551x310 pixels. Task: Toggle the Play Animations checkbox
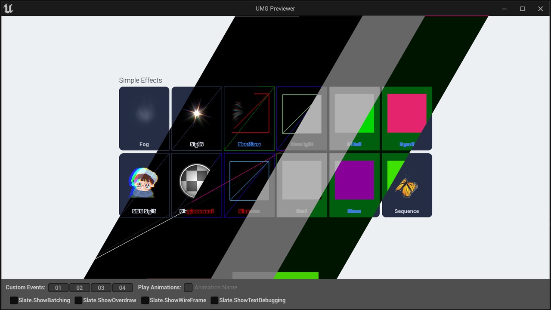pyautogui.click(x=188, y=288)
